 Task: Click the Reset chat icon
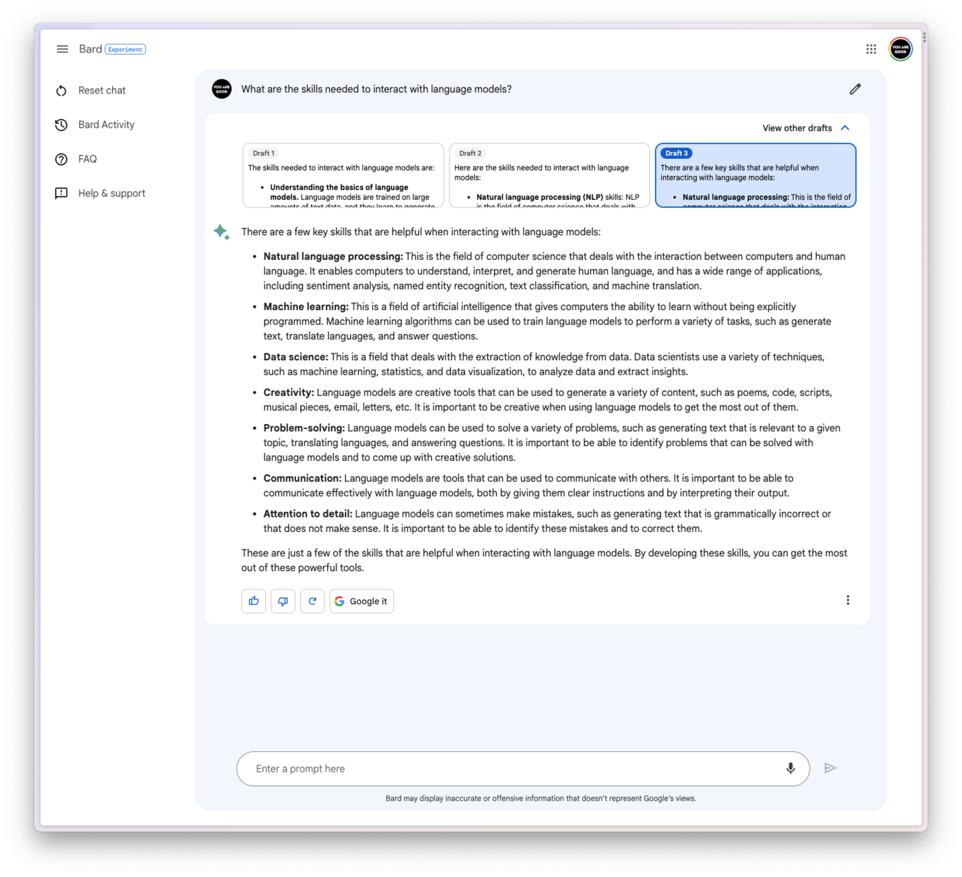[61, 91]
